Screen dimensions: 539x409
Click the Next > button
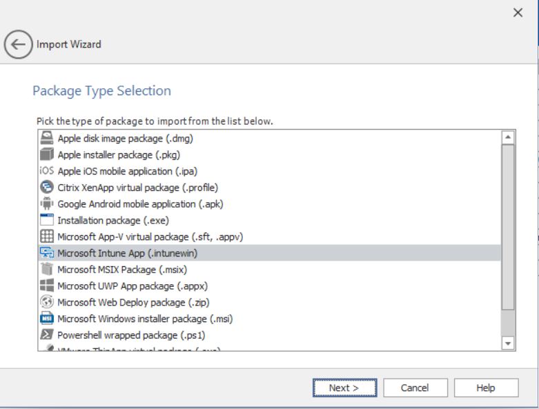click(345, 388)
